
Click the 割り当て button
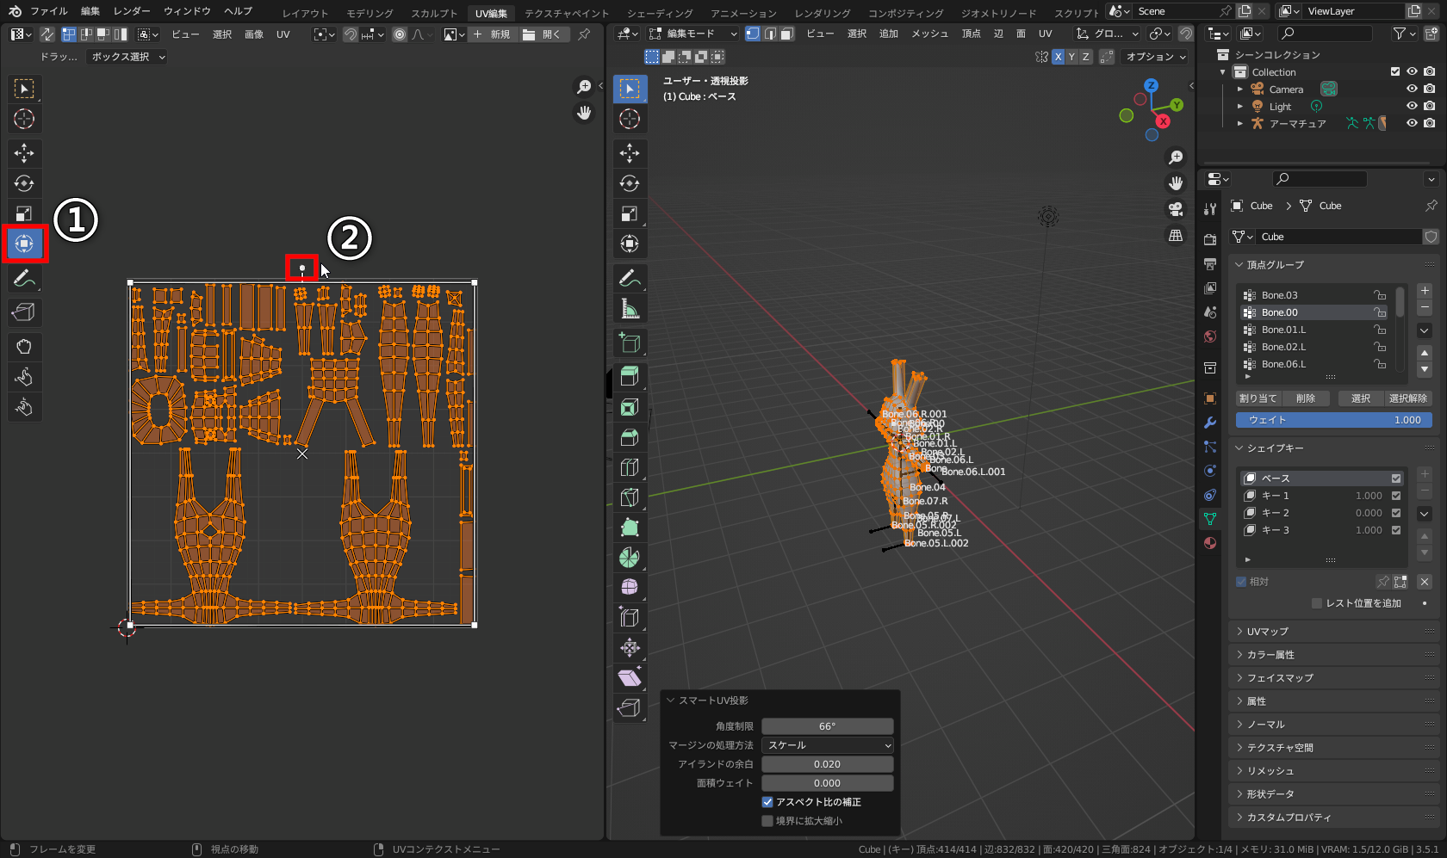point(1258,398)
